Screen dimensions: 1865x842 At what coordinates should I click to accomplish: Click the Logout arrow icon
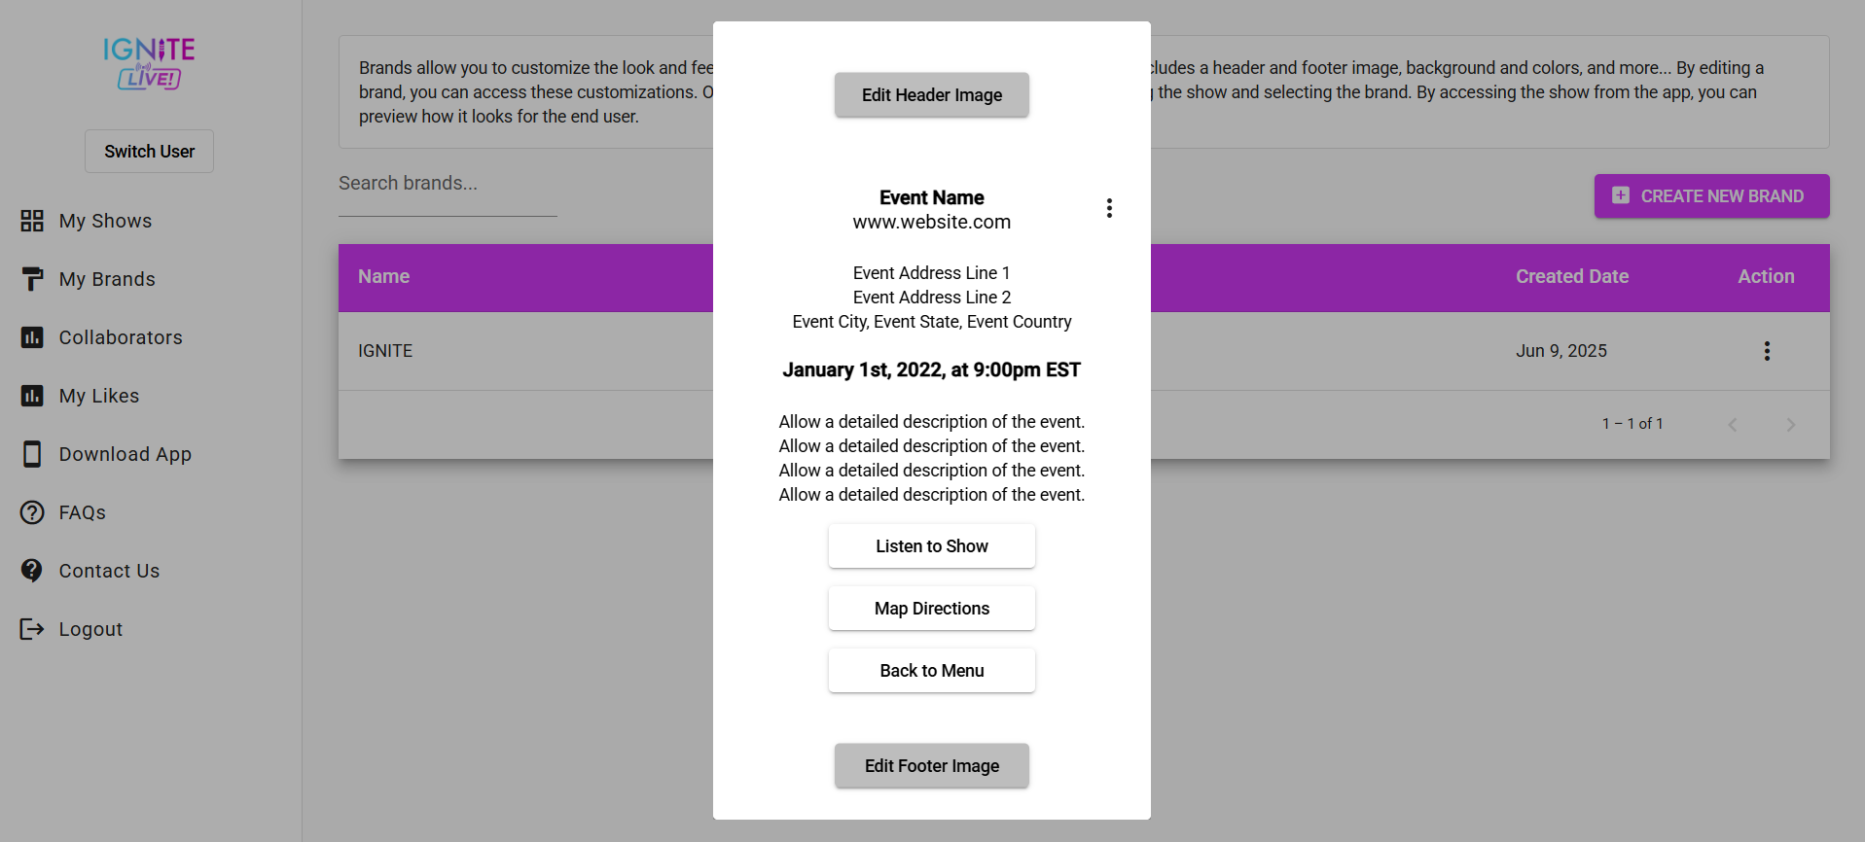pyautogui.click(x=32, y=629)
